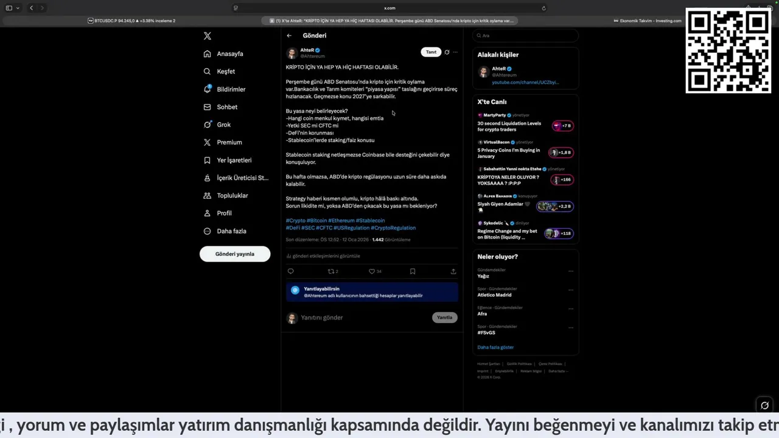The width and height of the screenshot is (779, 438).
Task: Toggle browser sidebar icon
Action: tap(9, 8)
